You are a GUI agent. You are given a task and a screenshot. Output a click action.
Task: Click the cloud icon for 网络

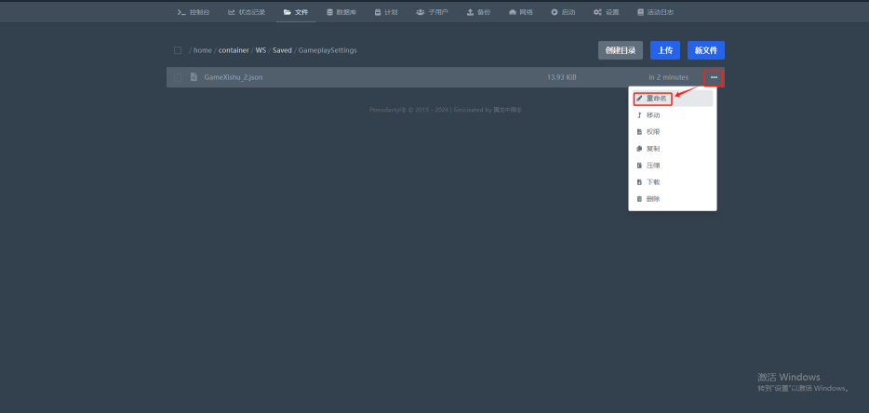[x=513, y=12]
